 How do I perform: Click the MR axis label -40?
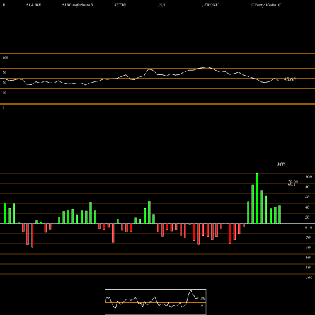[307, 248]
